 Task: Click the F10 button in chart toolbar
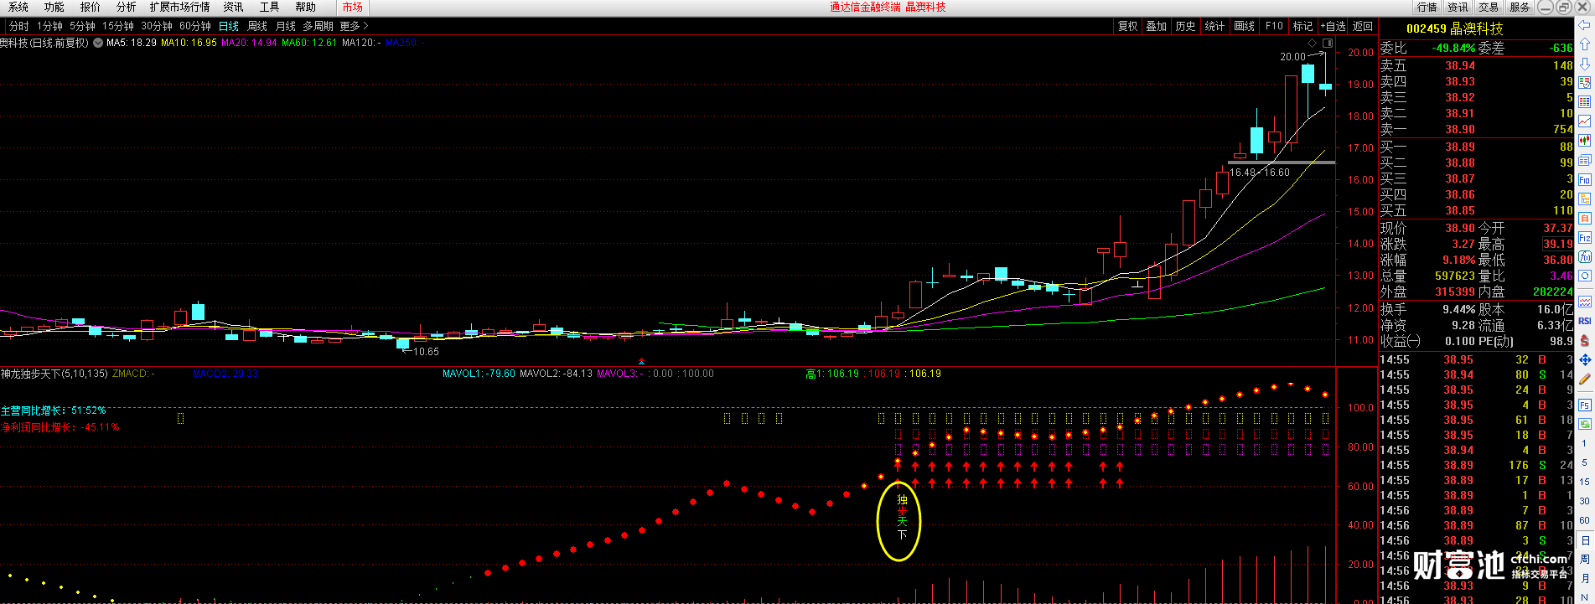click(x=1274, y=26)
